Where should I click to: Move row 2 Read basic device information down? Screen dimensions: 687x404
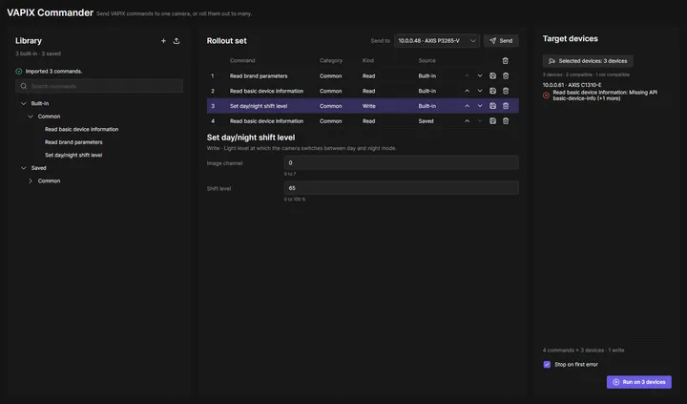(x=480, y=91)
